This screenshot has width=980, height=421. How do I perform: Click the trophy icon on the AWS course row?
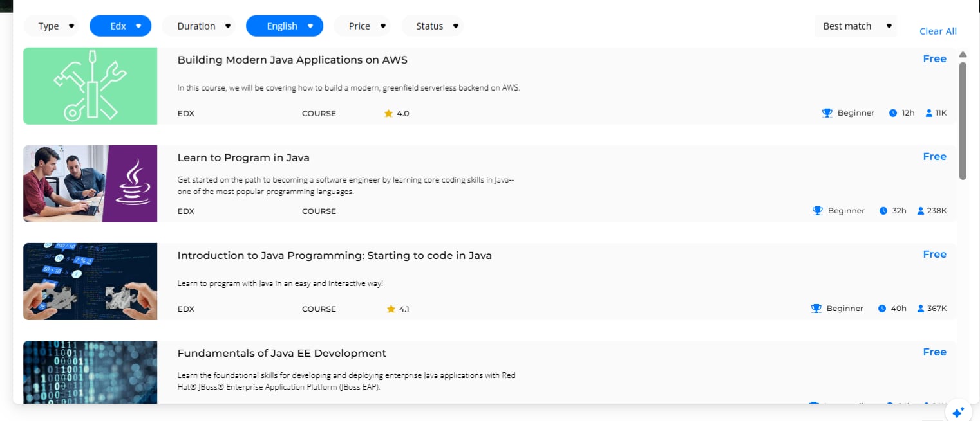(827, 113)
